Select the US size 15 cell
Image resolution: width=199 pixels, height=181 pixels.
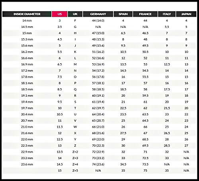click(60, 171)
